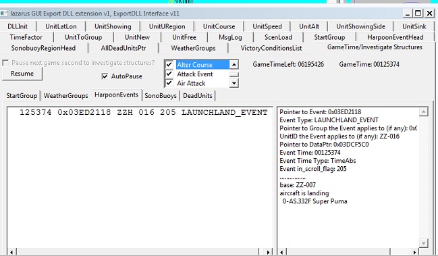This screenshot has width=438, height=256.
Task: Click 'Pointer to Event: 0x03ED2118' line
Action: coord(321,112)
